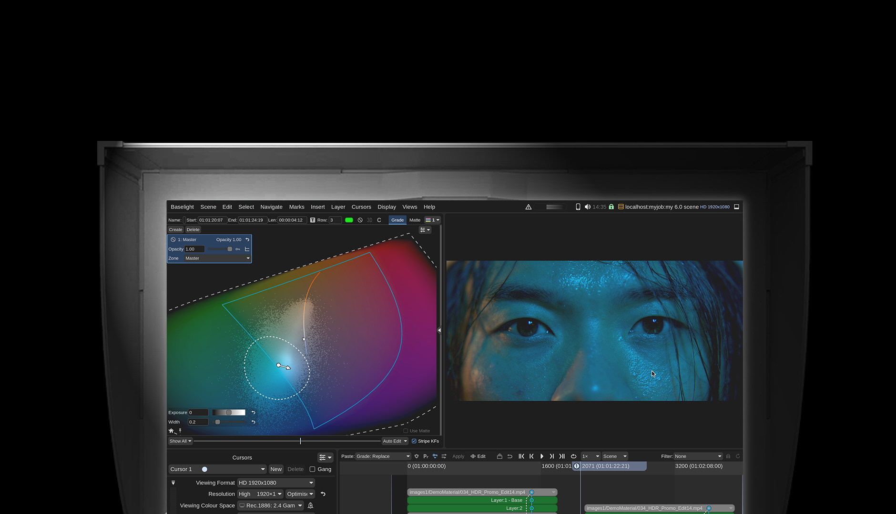Enable the Gang checkbox

(x=312, y=469)
